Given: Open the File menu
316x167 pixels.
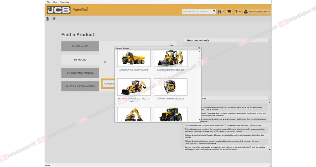Looking at the screenshot, I should (48, 2).
